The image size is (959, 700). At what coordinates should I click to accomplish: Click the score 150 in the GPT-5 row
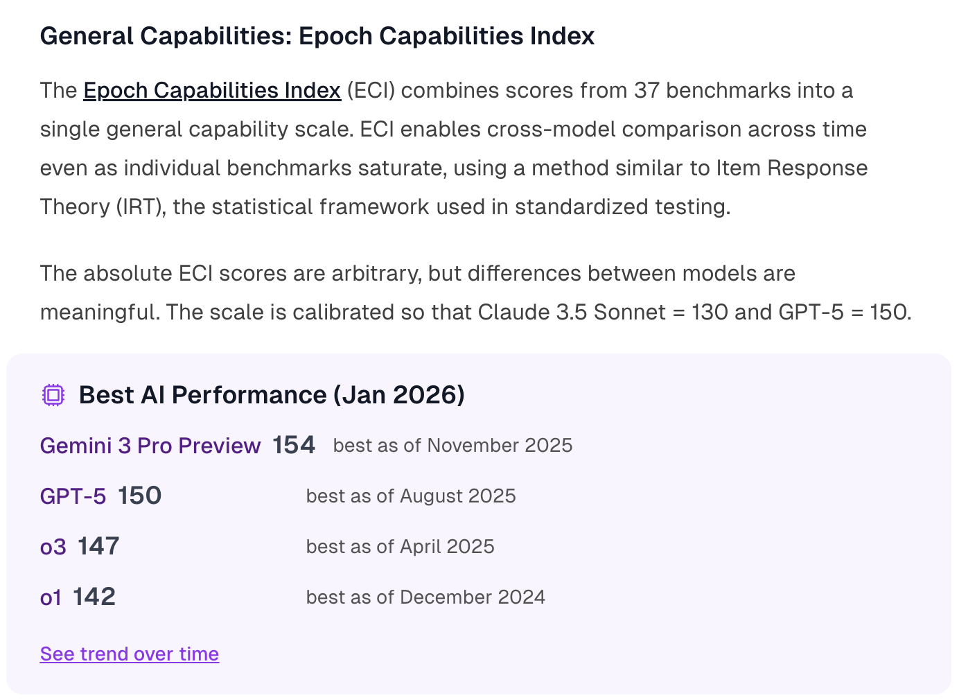(x=139, y=496)
